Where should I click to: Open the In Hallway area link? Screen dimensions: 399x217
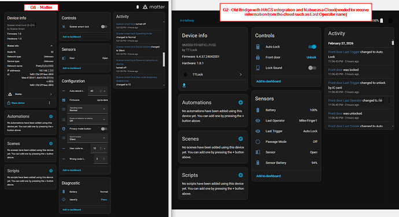[x=187, y=20]
